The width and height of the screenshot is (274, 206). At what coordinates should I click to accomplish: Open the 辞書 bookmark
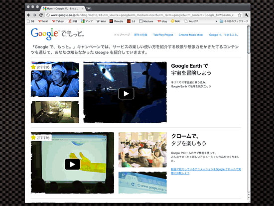[x=73, y=21]
